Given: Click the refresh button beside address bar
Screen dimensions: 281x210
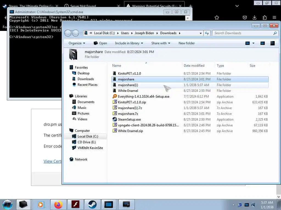Looking at the screenshot, I should pos(207,33).
